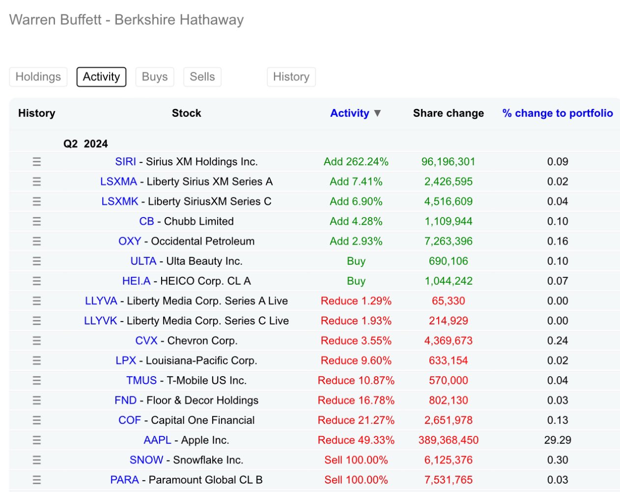Screen dimensions: 620x492
Task: Open the PARA ticker link
Action: coord(124,480)
